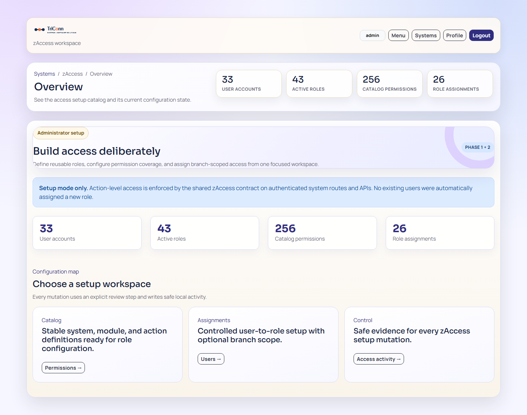Follow the Systems breadcrumb link

coord(44,74)
